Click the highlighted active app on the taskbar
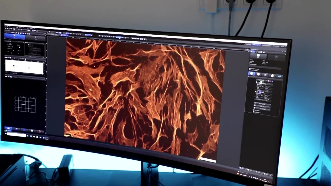Screen dimensions: 331x186 47,138
